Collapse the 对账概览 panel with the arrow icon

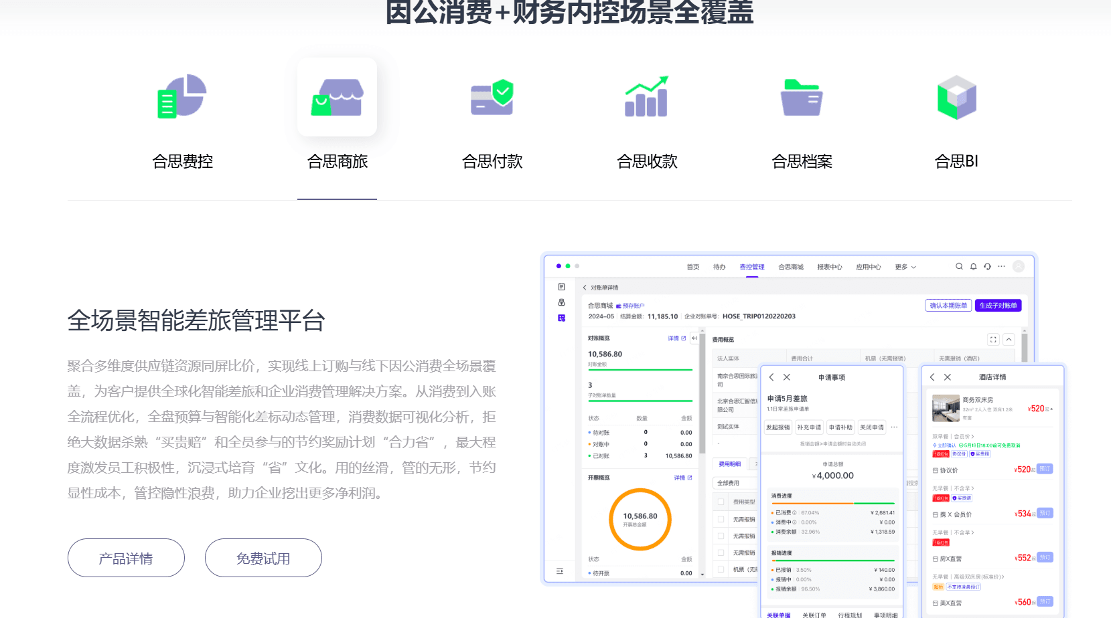(x=694, y=338)
